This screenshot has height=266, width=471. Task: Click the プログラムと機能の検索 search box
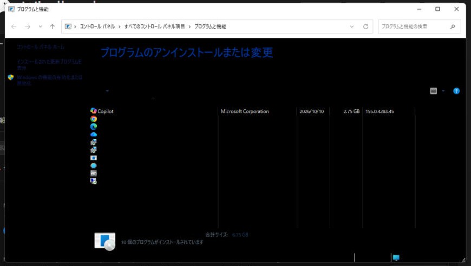pos(420,26)
